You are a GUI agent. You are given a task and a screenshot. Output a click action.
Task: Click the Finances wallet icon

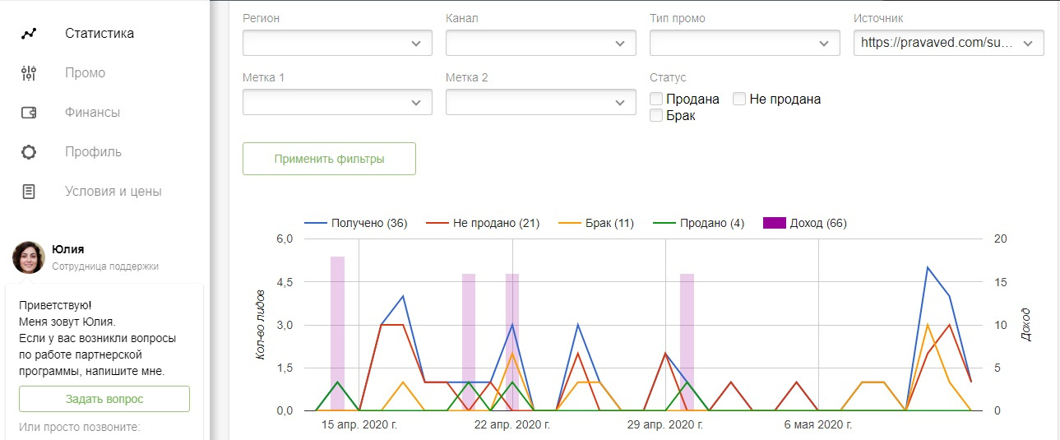[29, 113]
